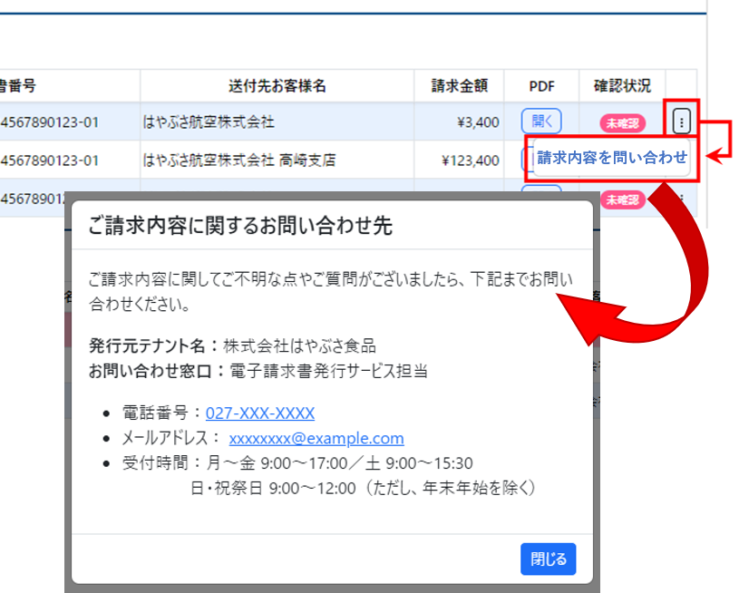Click the 送付先お客様名 column header

277,86
